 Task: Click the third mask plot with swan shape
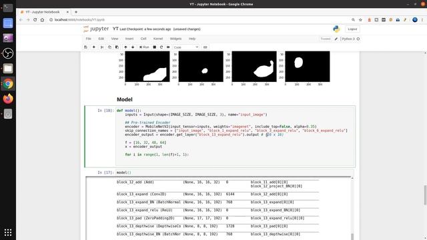[254, 67]
